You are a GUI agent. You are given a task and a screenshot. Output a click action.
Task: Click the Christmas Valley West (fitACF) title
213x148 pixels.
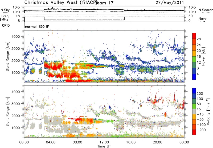pos(61,2)
